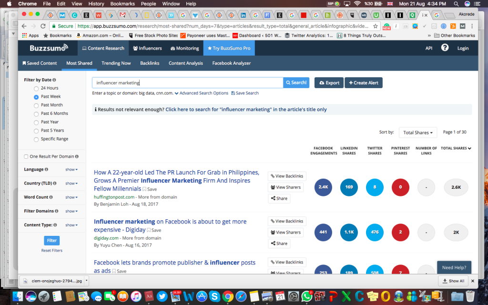This screenshot has height=305, width=488.
Task: Click the Buzzsumo logo
Action: point(49,48)
